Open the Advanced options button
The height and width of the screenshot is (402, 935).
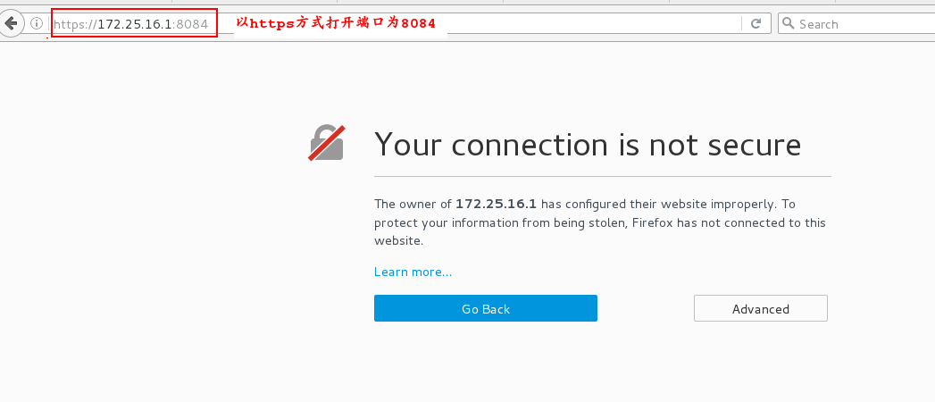coord(760,309)
